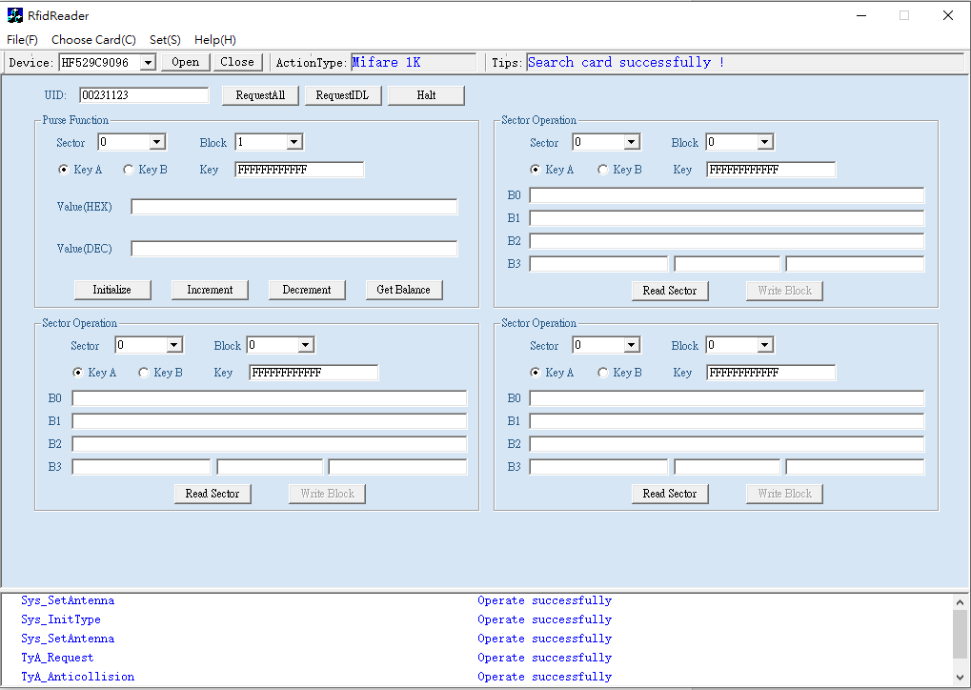This screenshot has height=690, width=971.
Task: Click the log panel scrollbar down arrow
Action: pyautogui.click(x=960, y=678)
